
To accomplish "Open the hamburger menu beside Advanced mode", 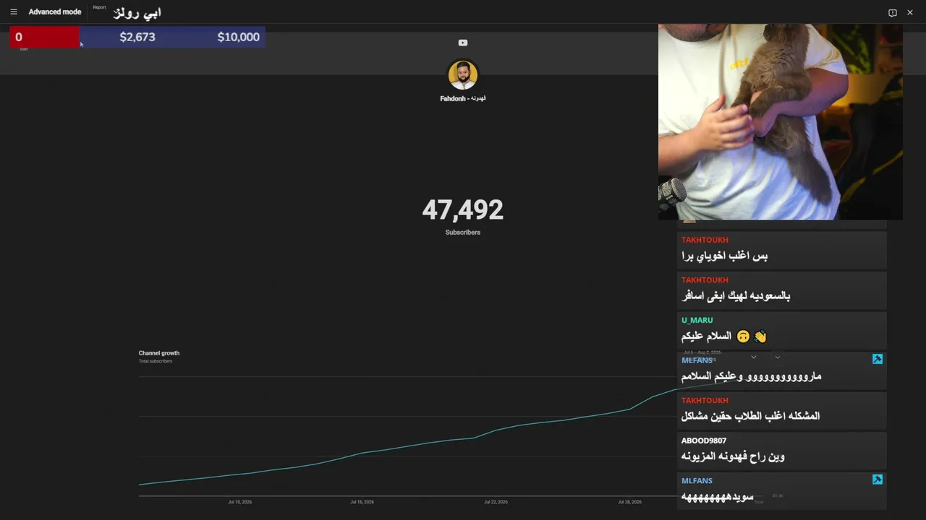I will 13,12.
